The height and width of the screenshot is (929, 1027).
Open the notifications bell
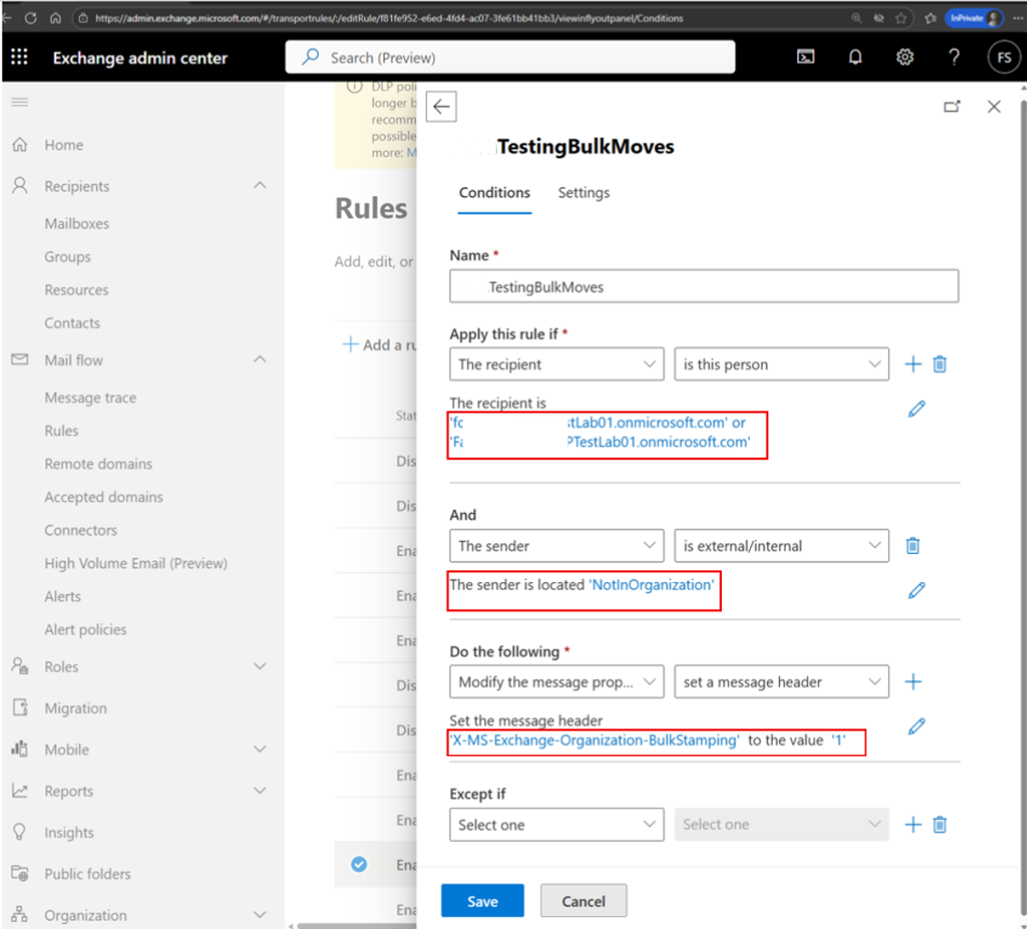coord(854,56)
